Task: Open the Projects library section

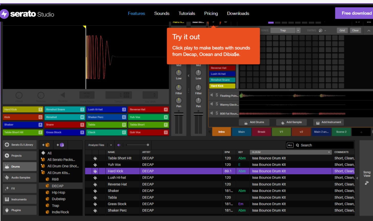Action: click(19, 156)
